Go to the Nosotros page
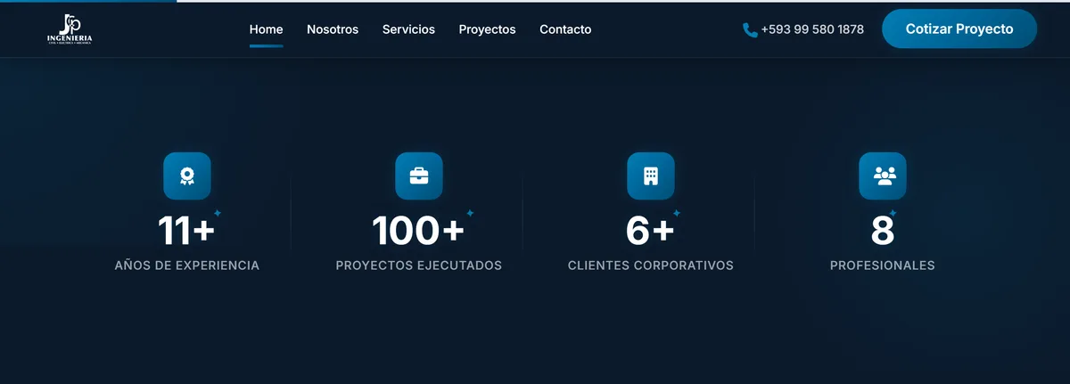 [333, 29]
